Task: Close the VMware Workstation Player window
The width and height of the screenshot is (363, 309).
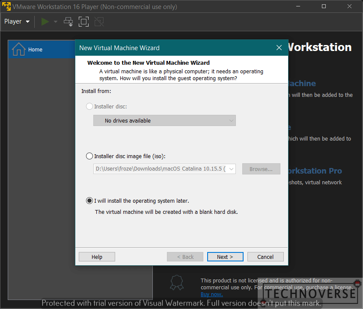Action: [350, 6]
